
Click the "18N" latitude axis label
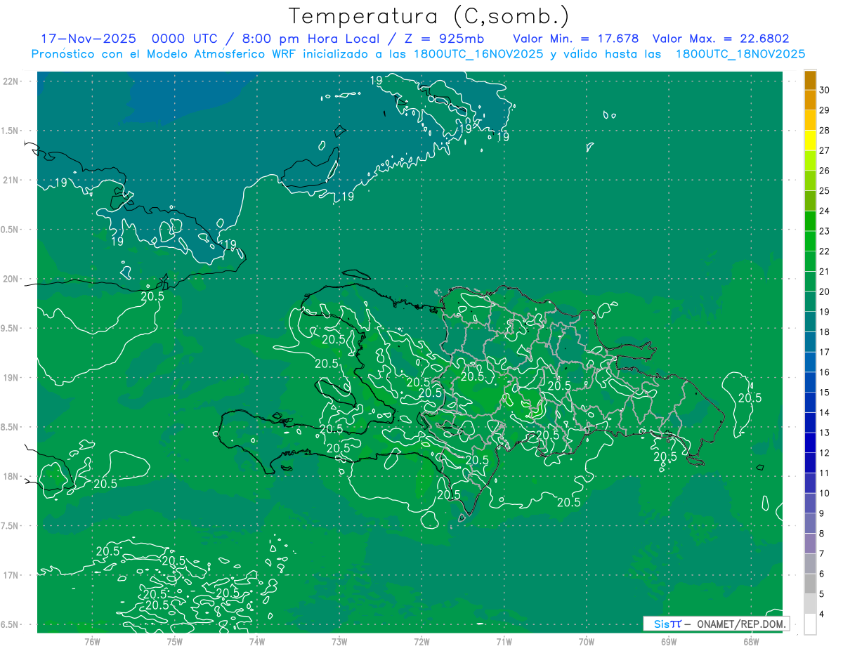click(x=12, y=476)
